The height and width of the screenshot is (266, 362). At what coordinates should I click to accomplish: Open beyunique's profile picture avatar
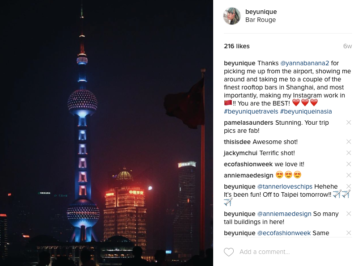(232, 16)
